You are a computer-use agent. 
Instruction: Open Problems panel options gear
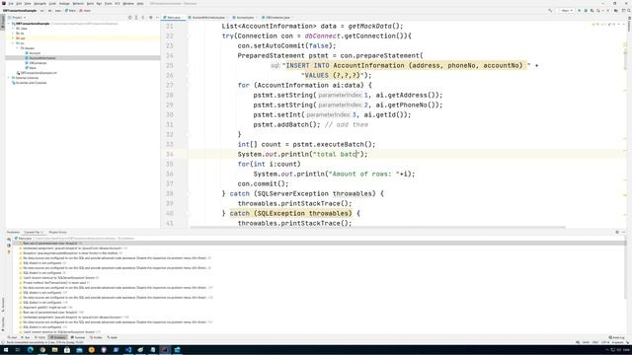tap(617, 233)
